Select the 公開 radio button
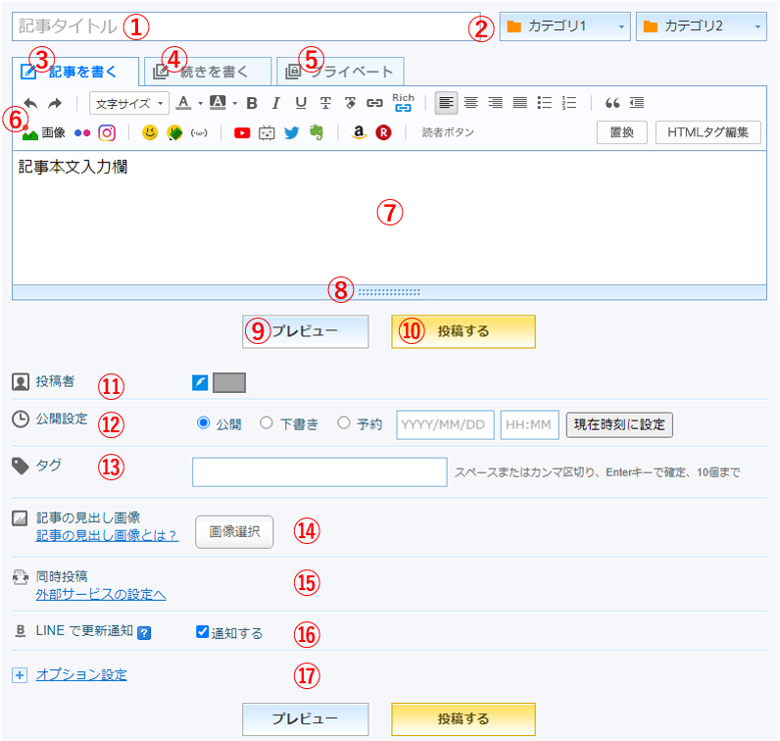The height and width of the screenshot is (741, 780). [x=203, y=423]
